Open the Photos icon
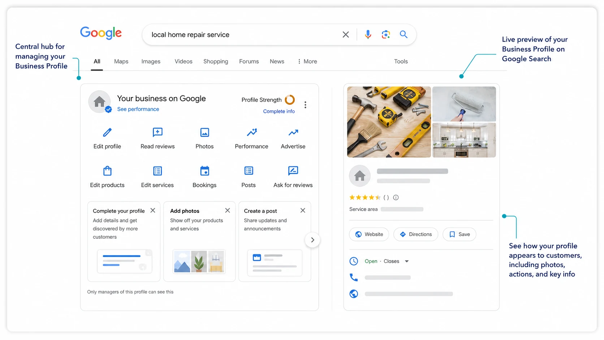 [204, 133]
